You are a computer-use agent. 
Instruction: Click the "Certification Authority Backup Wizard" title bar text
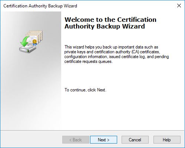click(40, 6)
